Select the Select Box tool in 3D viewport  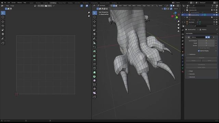coord(94,13)
